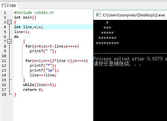The height and width of the screenshot is (121, 167).
Task: Click the 'for(n=1;n<=(2*line-1);n=++n)' loop line
Action: (57, 61)
